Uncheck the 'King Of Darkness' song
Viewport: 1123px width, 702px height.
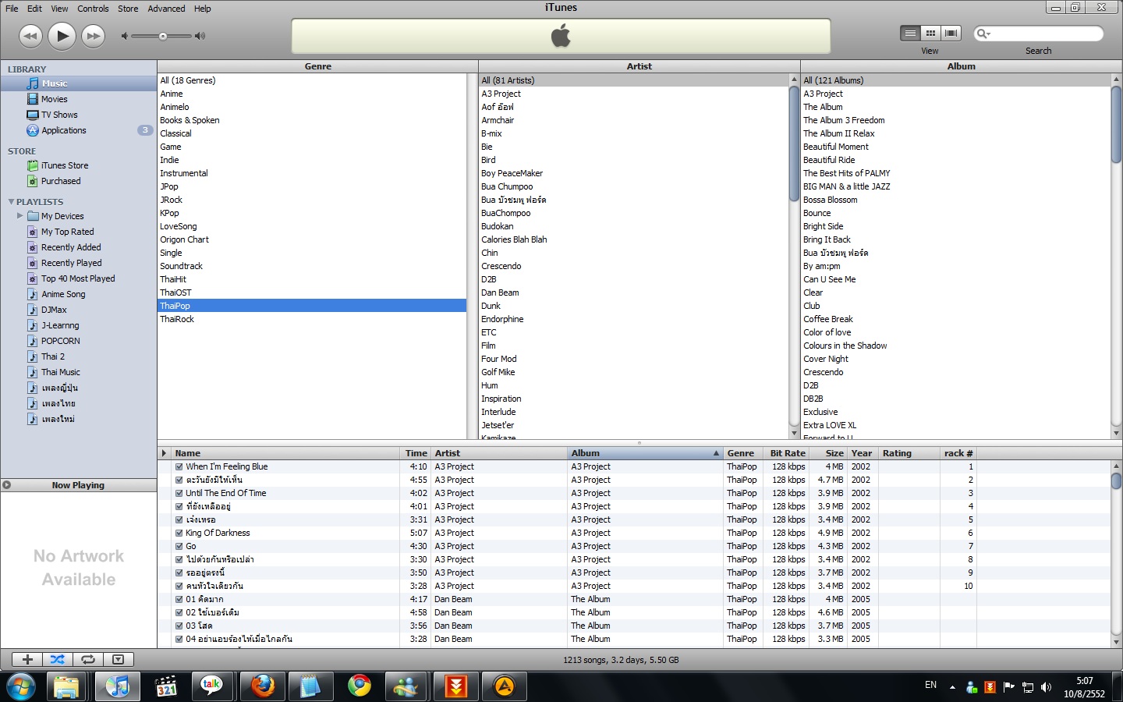pyautogui.click(x=179, y=533)
